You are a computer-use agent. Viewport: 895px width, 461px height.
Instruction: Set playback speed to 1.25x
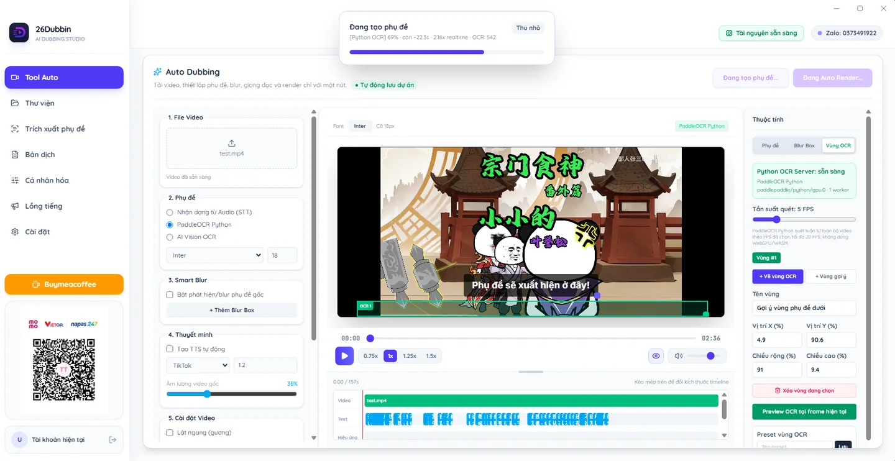tap(410, 356)
